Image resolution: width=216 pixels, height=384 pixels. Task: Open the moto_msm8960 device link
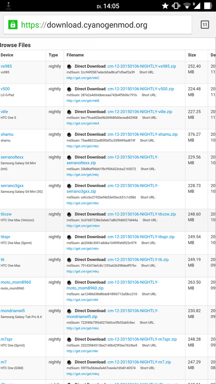16,282
